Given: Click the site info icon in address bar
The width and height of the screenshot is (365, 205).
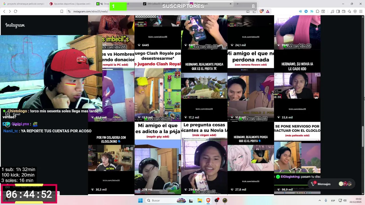Looking at the screenshot, I should point(69,11).
